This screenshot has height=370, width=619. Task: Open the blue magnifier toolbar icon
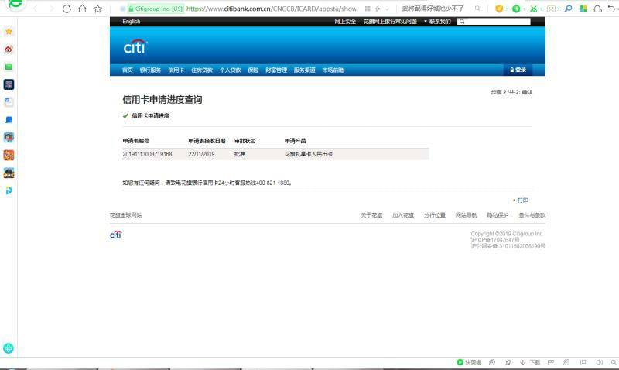(x=569, y=9)
